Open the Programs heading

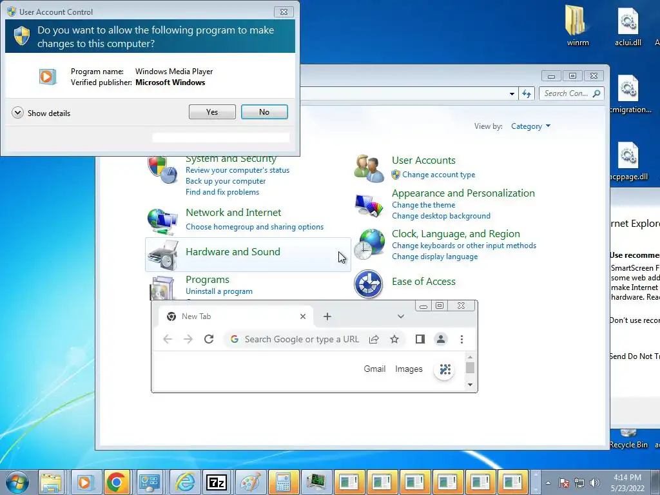pyautogui.click(x=208, y=280)
